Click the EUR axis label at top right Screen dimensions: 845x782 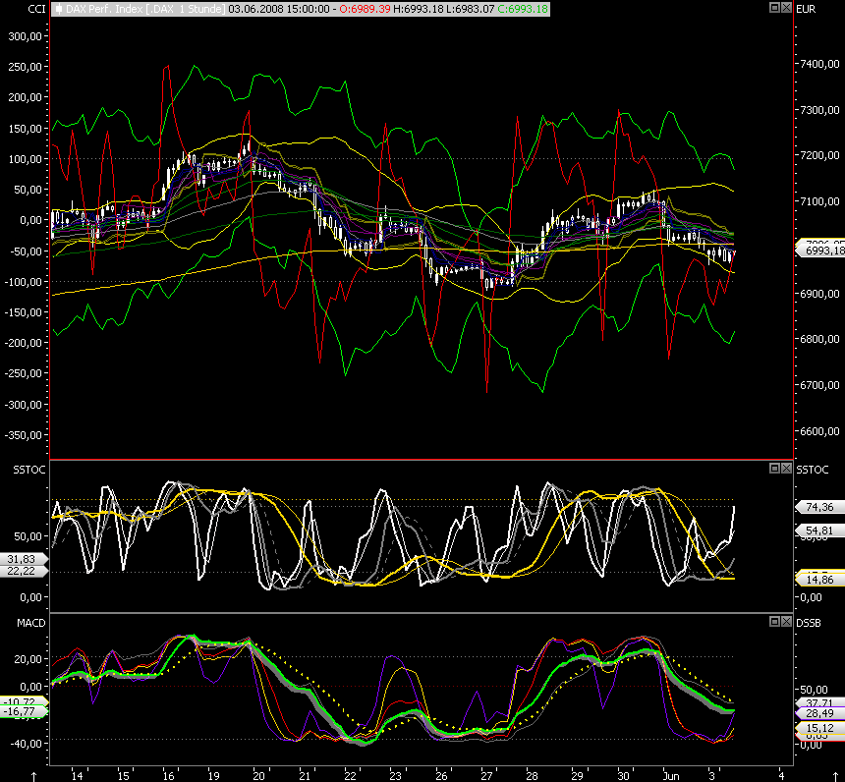[807, 9]
